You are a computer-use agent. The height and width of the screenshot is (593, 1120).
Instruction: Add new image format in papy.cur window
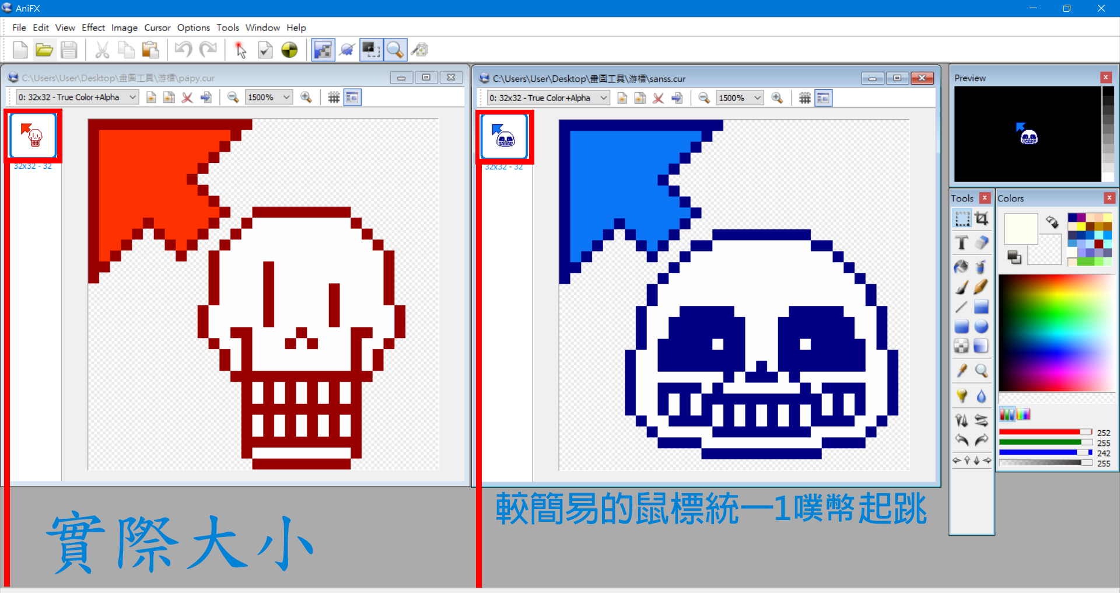coord(151,97)
